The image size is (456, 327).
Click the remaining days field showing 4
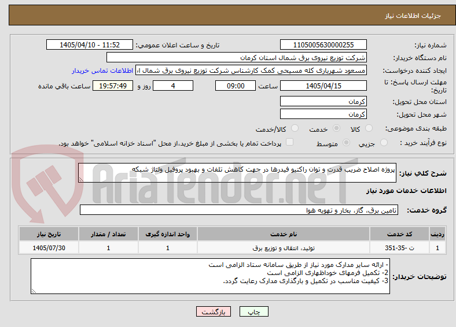(x=173, y=86)
